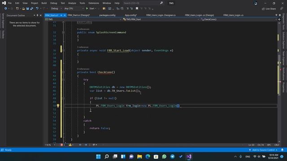287x161 pixels.
Task: Click the New Project icon in toolbar
Action: click(x=17, y=8)
